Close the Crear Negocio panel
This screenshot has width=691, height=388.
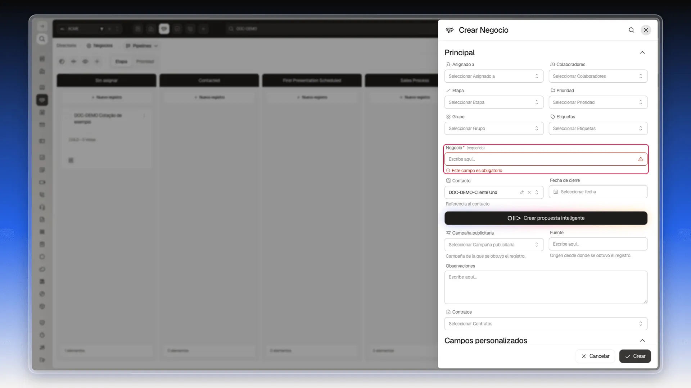click(x=646, y=30)
